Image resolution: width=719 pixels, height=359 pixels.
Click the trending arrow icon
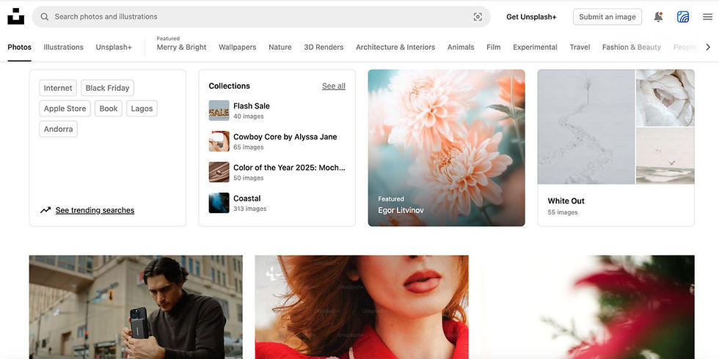[45, 210]
